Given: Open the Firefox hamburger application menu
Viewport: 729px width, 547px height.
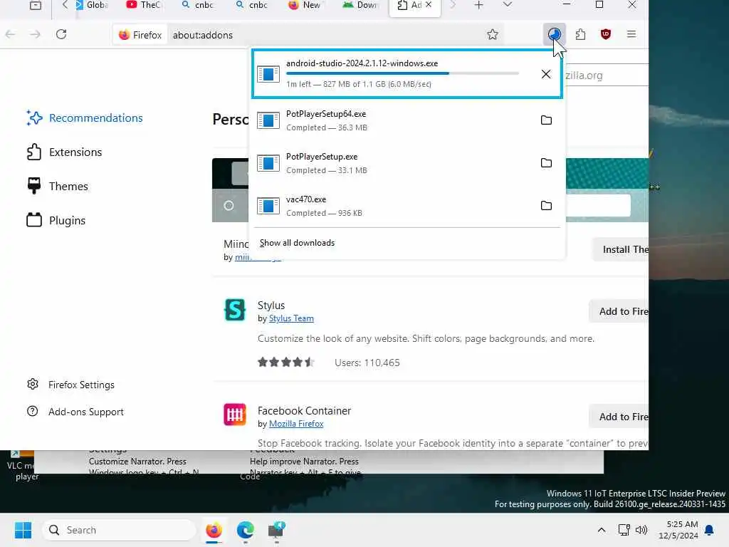Looking at the screenshot, I should click(631, 34).
